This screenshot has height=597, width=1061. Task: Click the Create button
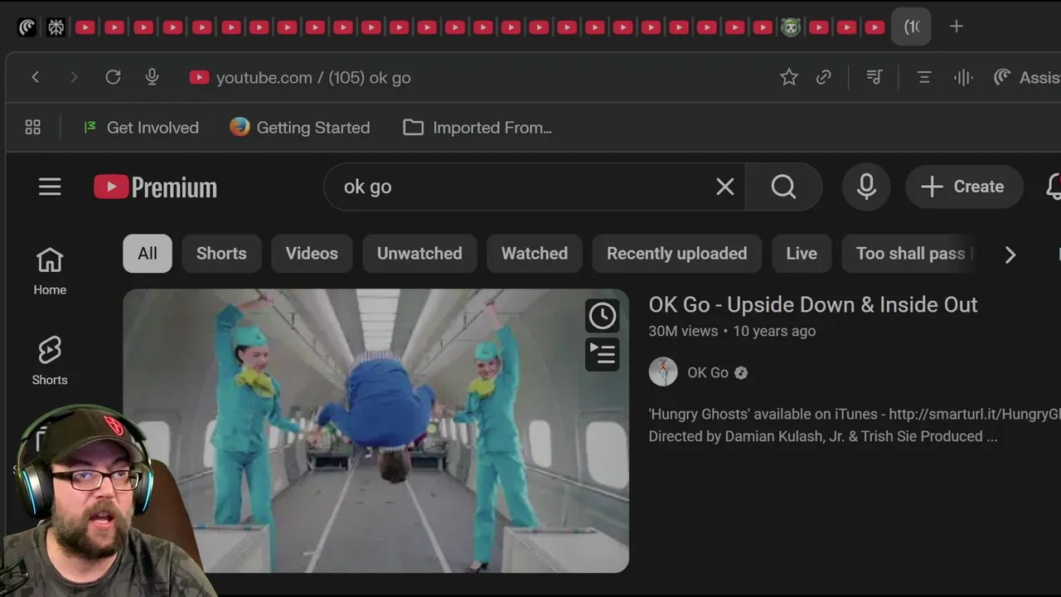[x=963, y=187]
